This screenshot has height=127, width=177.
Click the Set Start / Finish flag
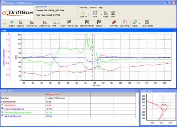(87, 22)
